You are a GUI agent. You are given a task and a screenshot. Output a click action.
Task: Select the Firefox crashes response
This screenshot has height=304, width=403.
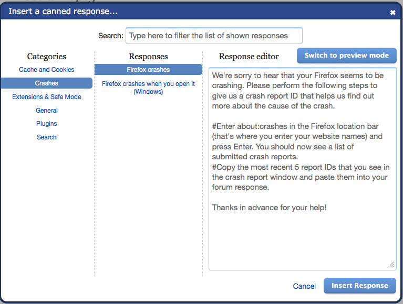click(148, 70)
